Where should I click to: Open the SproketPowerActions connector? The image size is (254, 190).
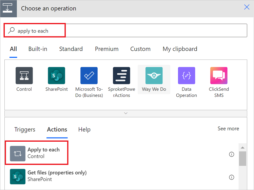click(x=121, y=75)
